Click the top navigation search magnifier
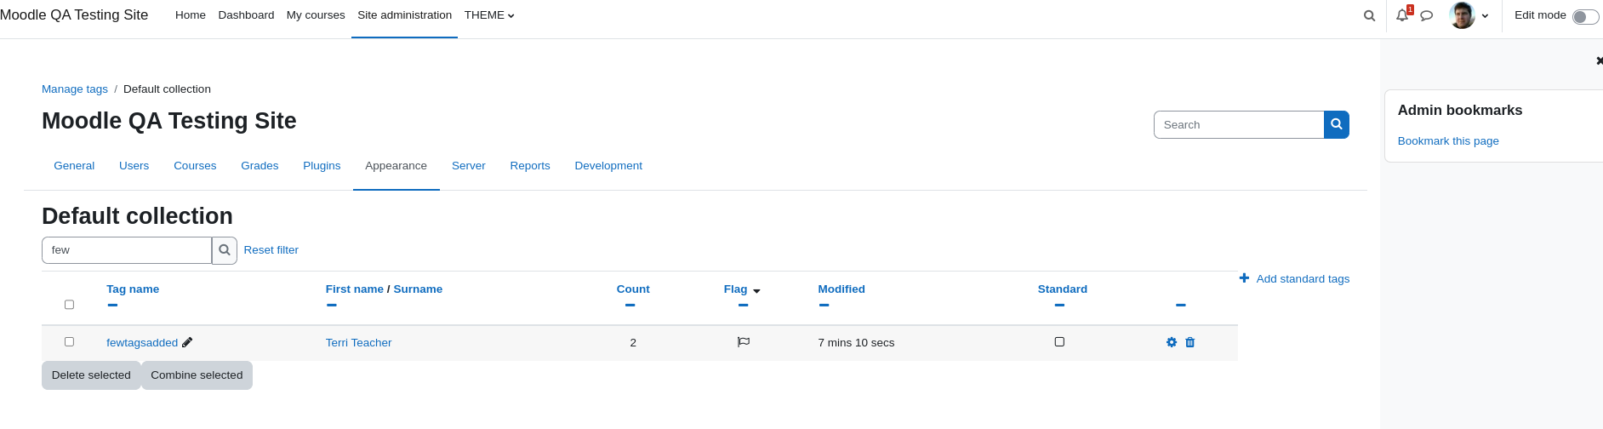Viewport: 1603px width, 429px height. (x=1369, y=15)
